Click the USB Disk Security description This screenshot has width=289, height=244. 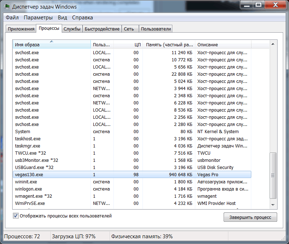point(215,168)
